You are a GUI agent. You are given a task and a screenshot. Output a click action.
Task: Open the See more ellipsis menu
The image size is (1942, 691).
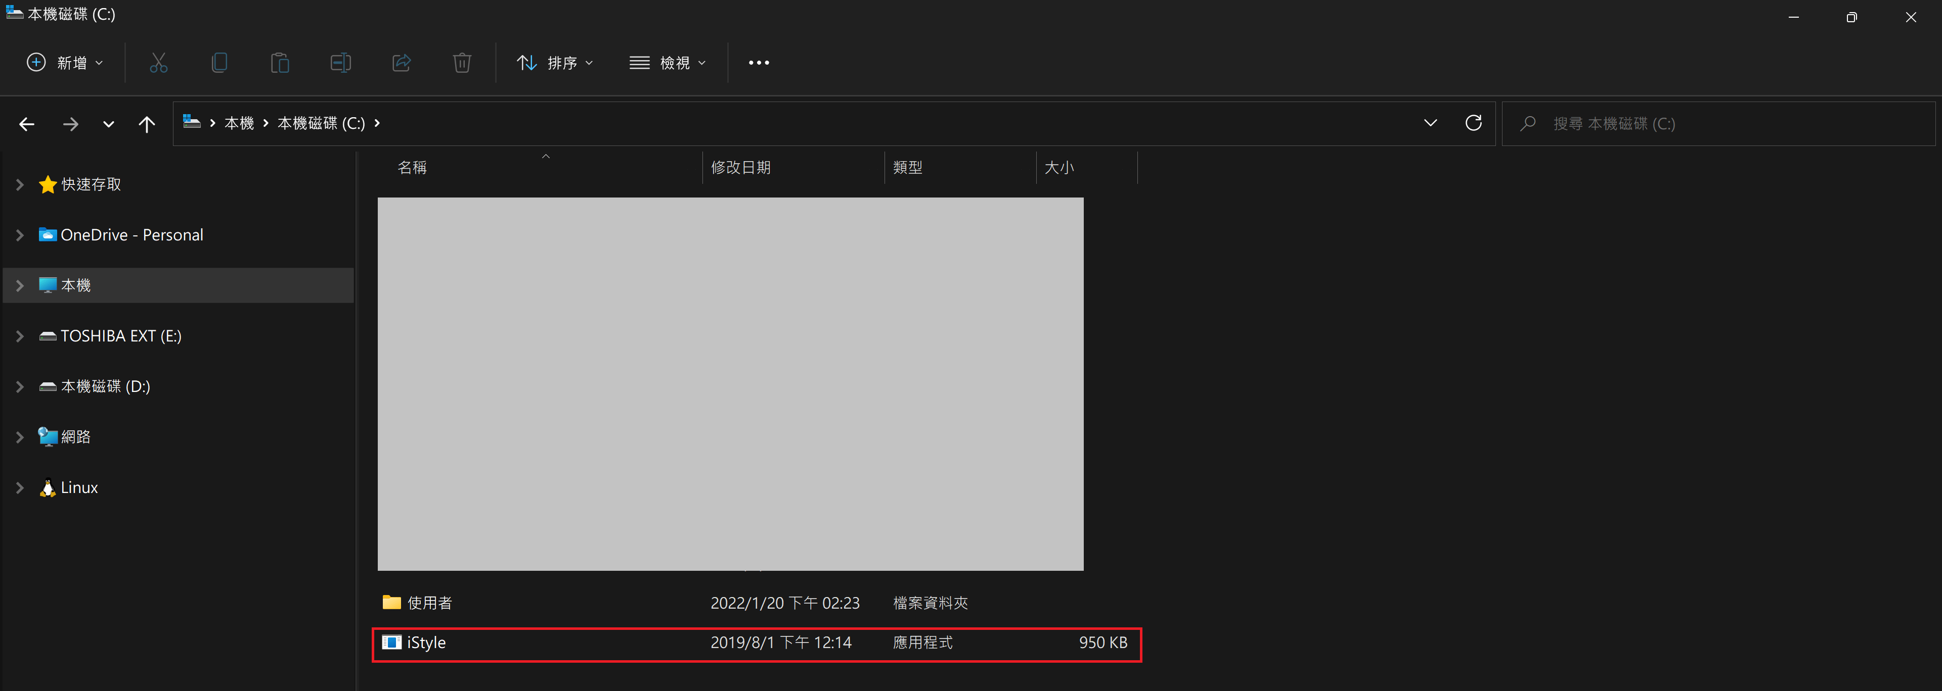point(759,63)
